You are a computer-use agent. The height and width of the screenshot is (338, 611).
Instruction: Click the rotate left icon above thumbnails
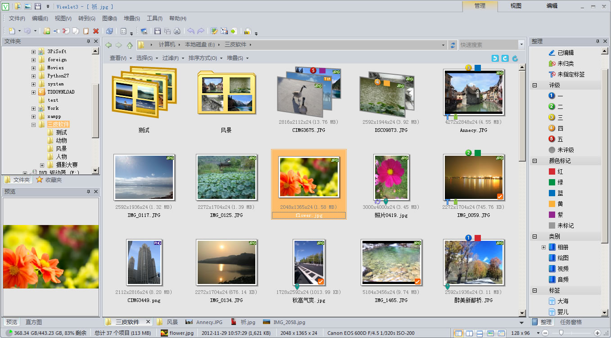coord(495,58)
